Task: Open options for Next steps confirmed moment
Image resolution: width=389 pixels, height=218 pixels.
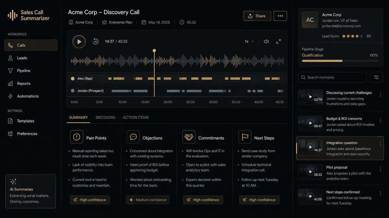Action: click(x=381, y=193)
